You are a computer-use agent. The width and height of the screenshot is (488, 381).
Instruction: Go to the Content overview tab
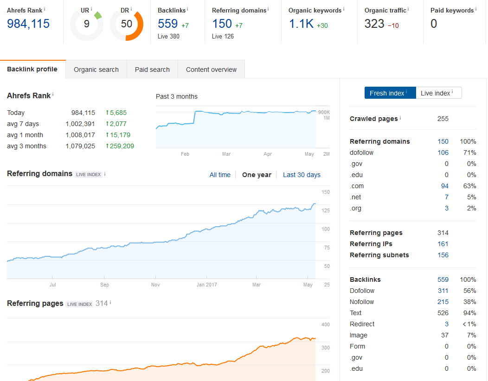click(x=212, y=70)
